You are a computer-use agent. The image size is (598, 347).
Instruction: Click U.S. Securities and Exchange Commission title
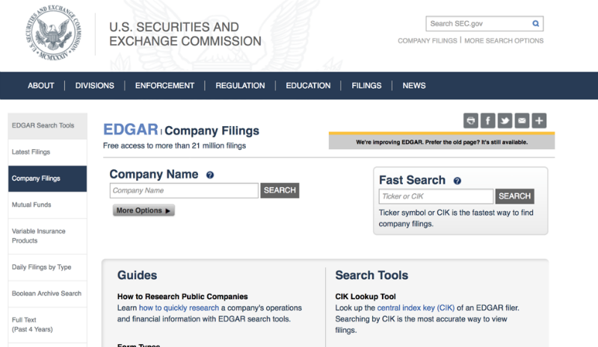185,34
